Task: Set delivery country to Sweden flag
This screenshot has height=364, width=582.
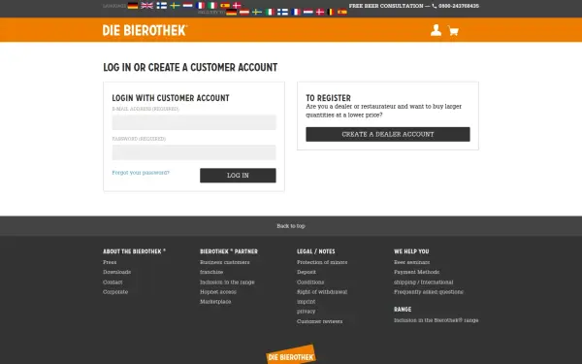Action: (x=257, y=12)
